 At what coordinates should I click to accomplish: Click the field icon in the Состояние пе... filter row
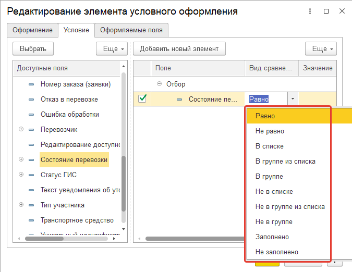point(179,100)
